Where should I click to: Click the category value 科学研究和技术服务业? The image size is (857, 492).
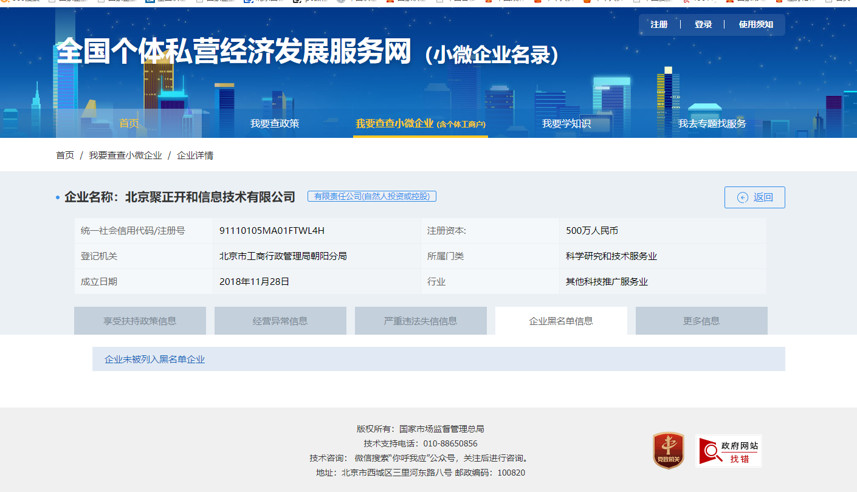(x=611, y=256)
